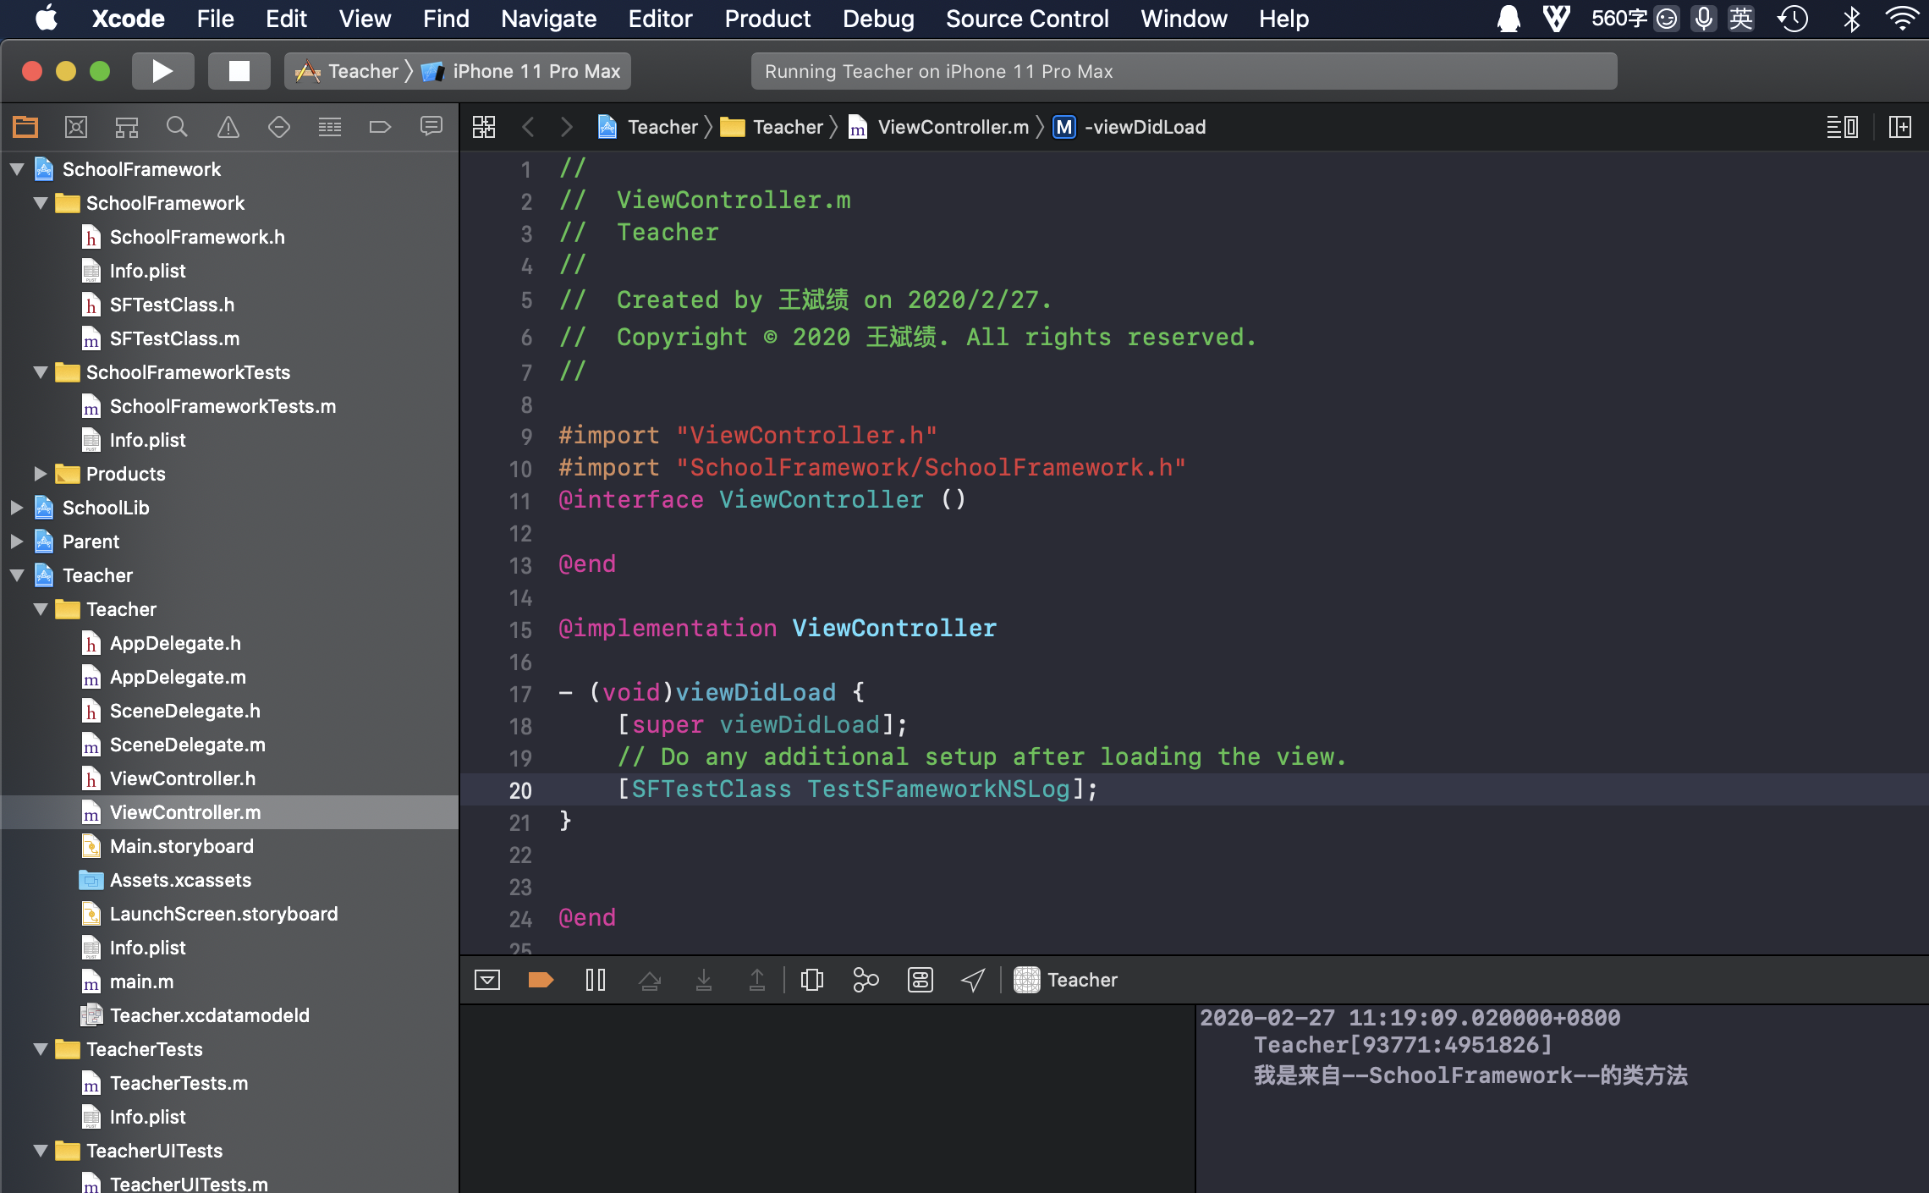Click the Xcode menu in the menu bar

tap(124, 18)
